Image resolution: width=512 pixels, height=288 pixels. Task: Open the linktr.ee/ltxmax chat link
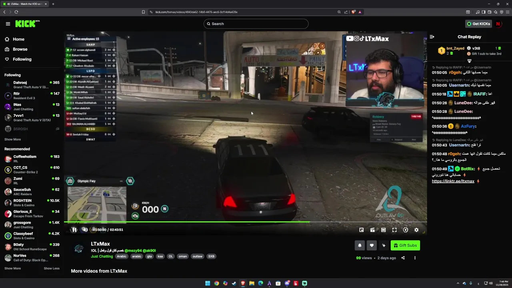453,181
